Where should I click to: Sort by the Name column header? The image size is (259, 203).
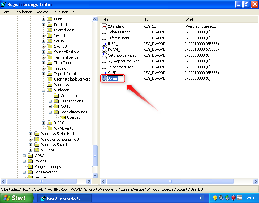121,20
